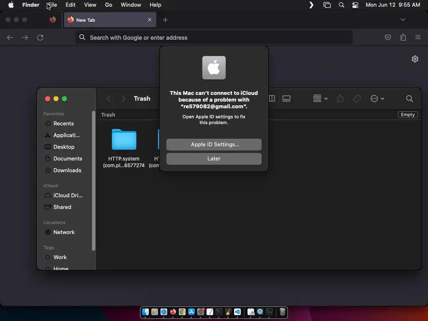Viewport: 428px width, 321px height.
Task: Open the Apple menu in the menu bar
Action: pyautogui.click(x=11, y=5)
